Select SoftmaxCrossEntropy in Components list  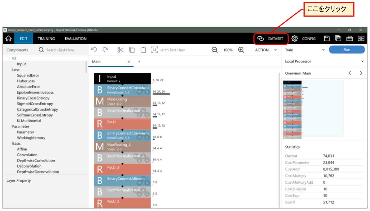[x=35, y=115]
